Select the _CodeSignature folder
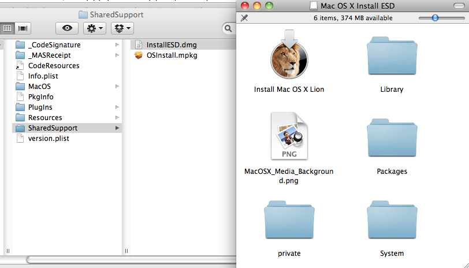Viewport: 469px width, 268px height. point(67,45)
